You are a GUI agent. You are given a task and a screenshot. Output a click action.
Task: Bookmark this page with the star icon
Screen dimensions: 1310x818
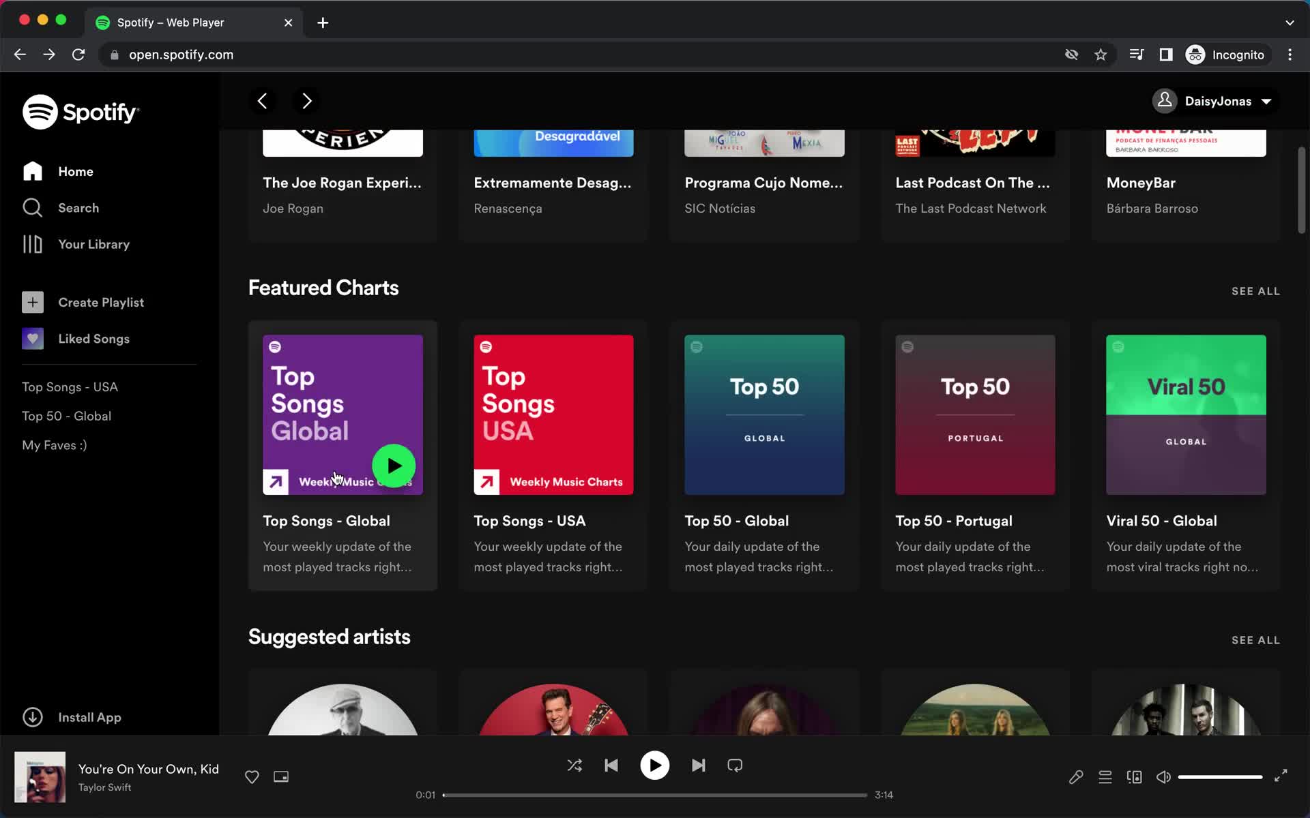(x=1101, y=55)
